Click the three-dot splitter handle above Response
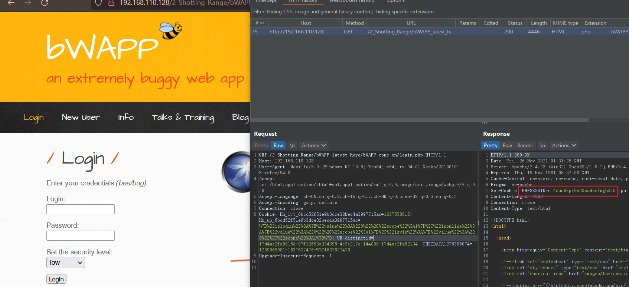 (485, 123)
